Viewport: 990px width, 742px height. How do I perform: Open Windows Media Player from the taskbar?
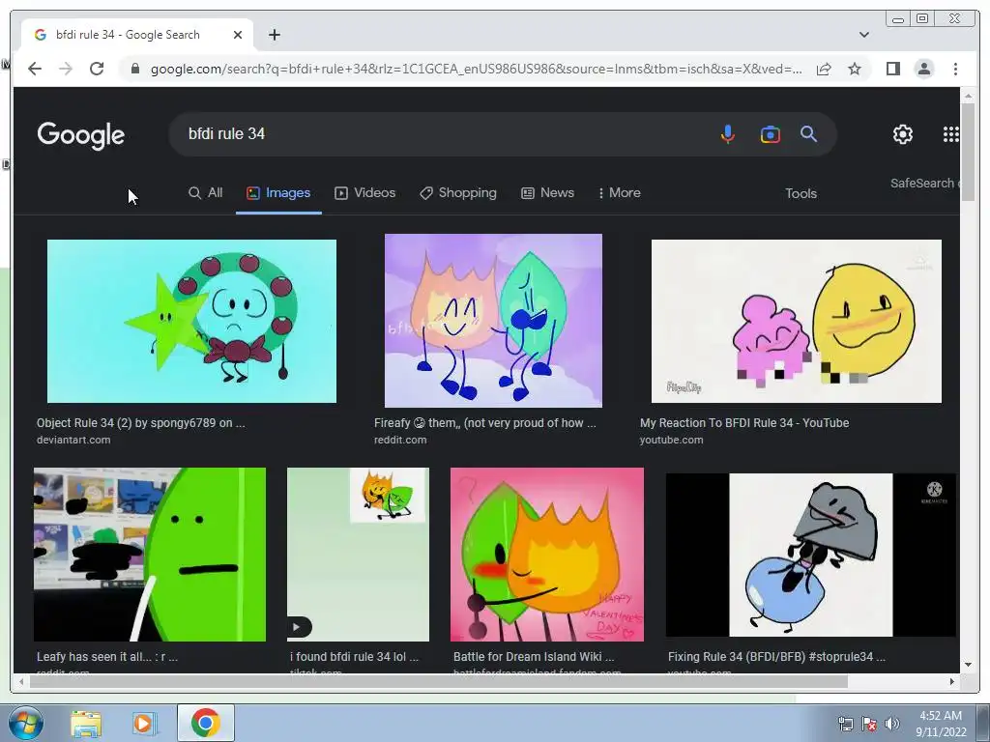tap(143, 724)
